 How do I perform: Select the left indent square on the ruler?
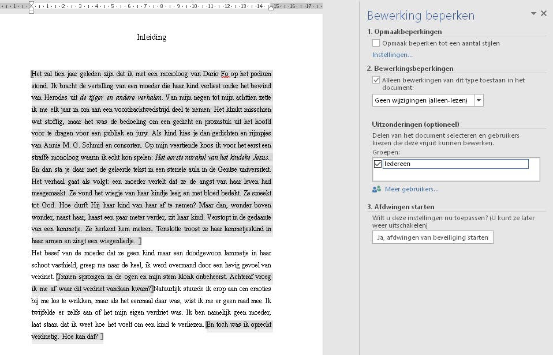(31, 12)
